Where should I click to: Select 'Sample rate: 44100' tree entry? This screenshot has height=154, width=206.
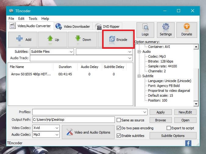162,66
